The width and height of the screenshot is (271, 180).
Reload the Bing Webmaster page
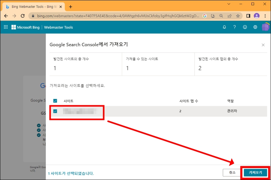pos(23,16)
